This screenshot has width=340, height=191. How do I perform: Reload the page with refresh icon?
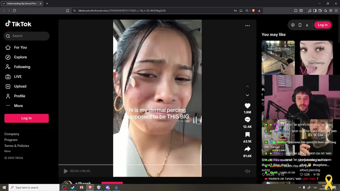14,11
